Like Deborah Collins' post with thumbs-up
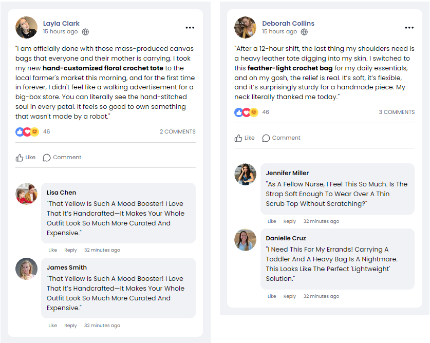The height and width of the screenshot is (343, 430). [x=239, y=138]
